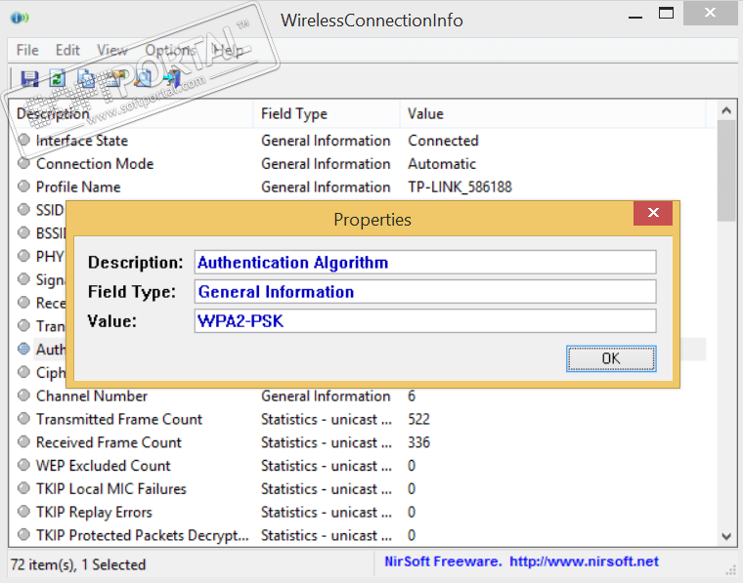This screenshot has width=743, height=583.
Task: Sort by the Description column header
Action: pyautogui.click(x=131, y=113)
